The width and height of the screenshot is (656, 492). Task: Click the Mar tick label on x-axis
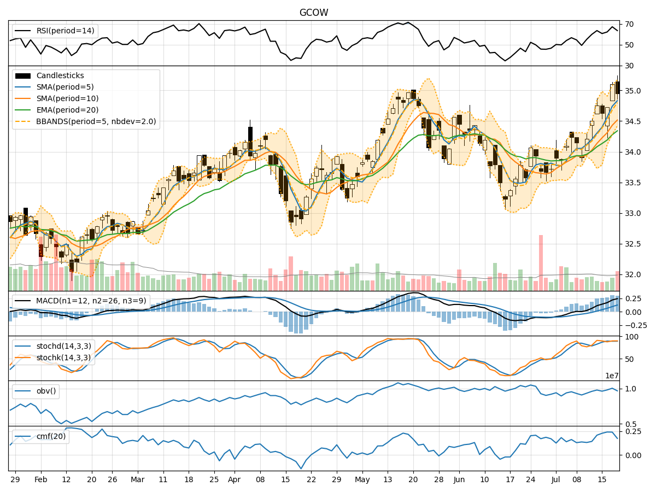pyautogui.click(x=138, y=479)
